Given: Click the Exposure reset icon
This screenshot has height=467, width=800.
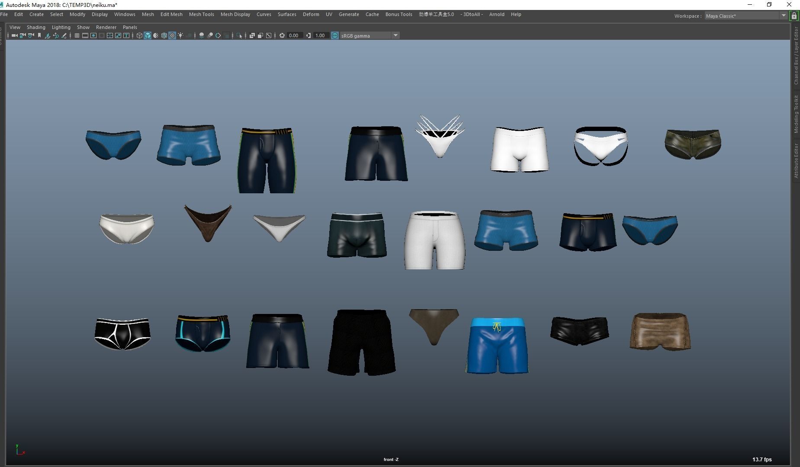Looking at the screenshot, I should click(282, 35).
